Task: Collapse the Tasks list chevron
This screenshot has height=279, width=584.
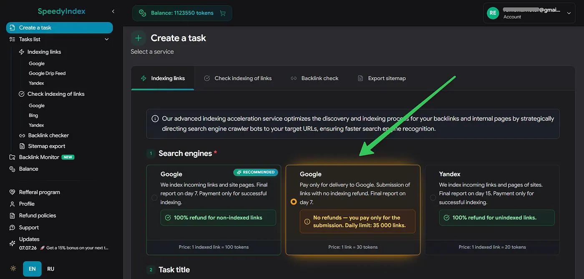Action: coord(106,39)
